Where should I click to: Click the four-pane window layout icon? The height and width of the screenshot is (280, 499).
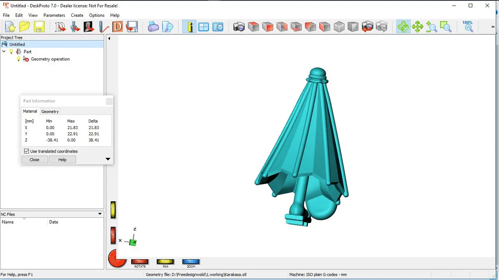(x=203, y=27)
